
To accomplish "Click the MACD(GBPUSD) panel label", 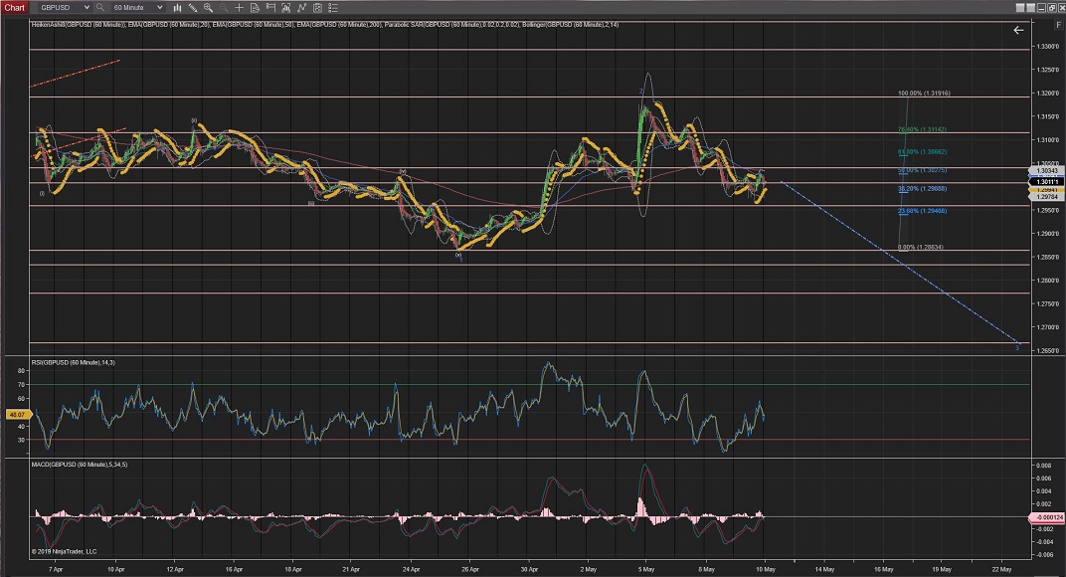I will pyautogui.click(x=78, y=465).
